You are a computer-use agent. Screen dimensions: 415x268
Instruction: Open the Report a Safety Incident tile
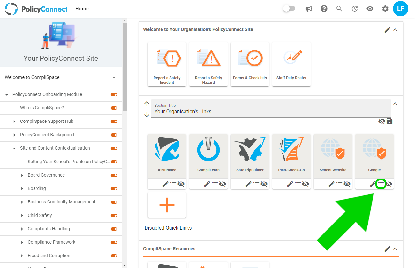(x=167, y=64)
